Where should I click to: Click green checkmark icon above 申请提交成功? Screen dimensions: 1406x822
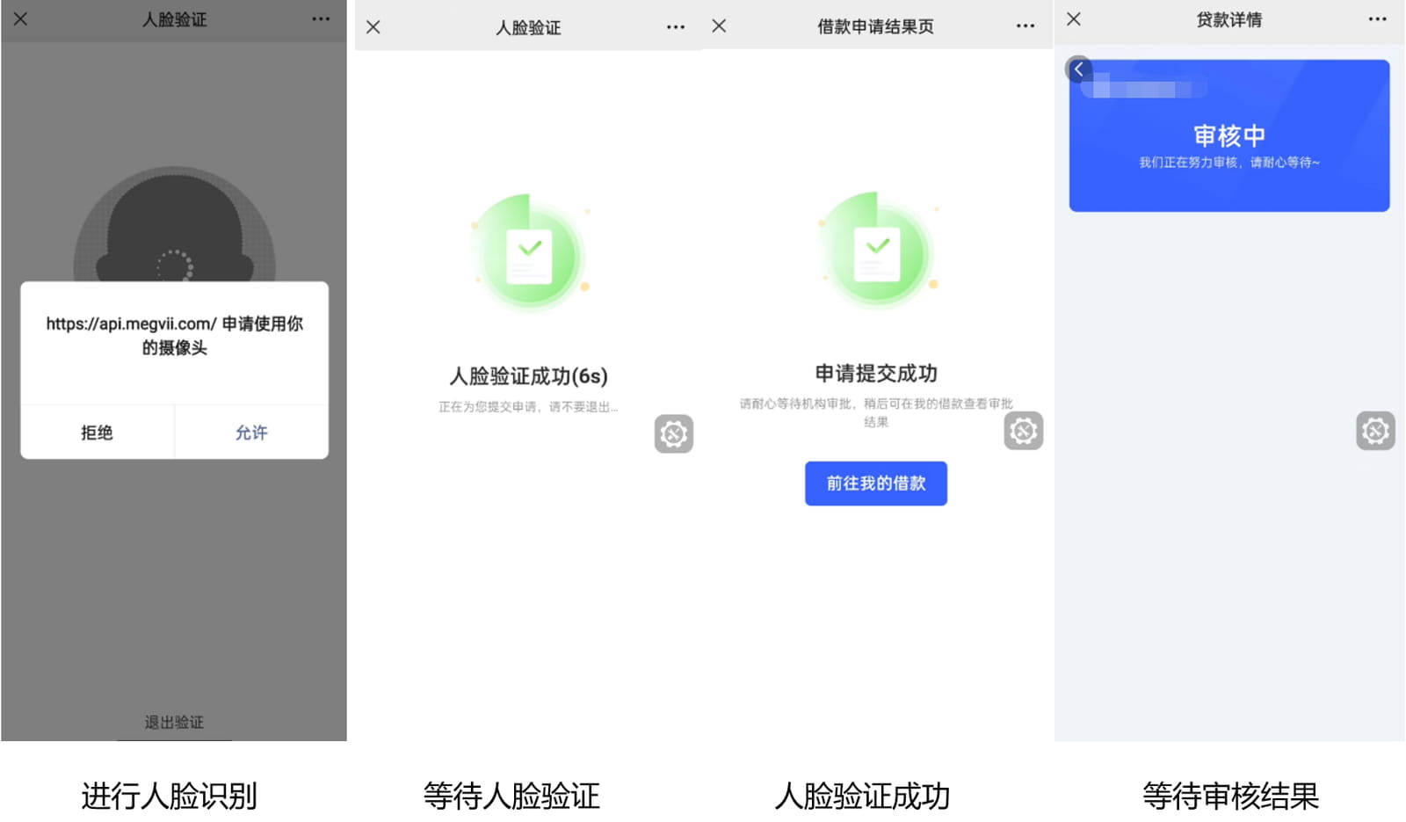tap(877, 253)
